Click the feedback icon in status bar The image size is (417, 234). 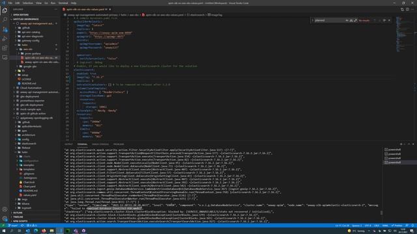coord(407,226)
